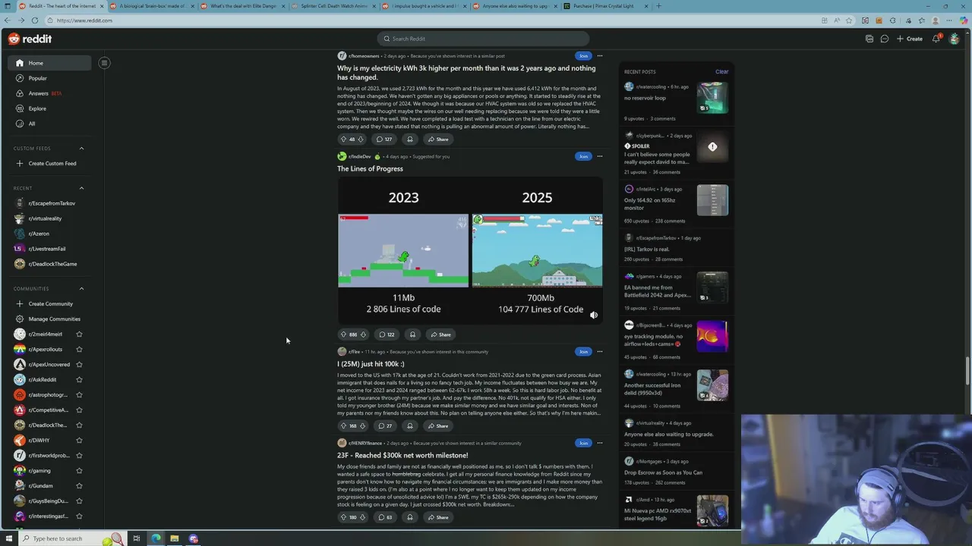Open Explore in left navigation
This screenshot has width=972, height=546.
49,108
